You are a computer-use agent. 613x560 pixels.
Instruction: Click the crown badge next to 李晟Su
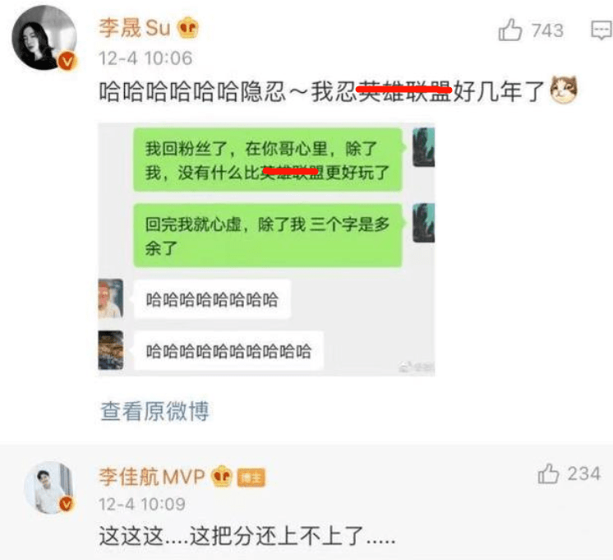pos(188,27)
